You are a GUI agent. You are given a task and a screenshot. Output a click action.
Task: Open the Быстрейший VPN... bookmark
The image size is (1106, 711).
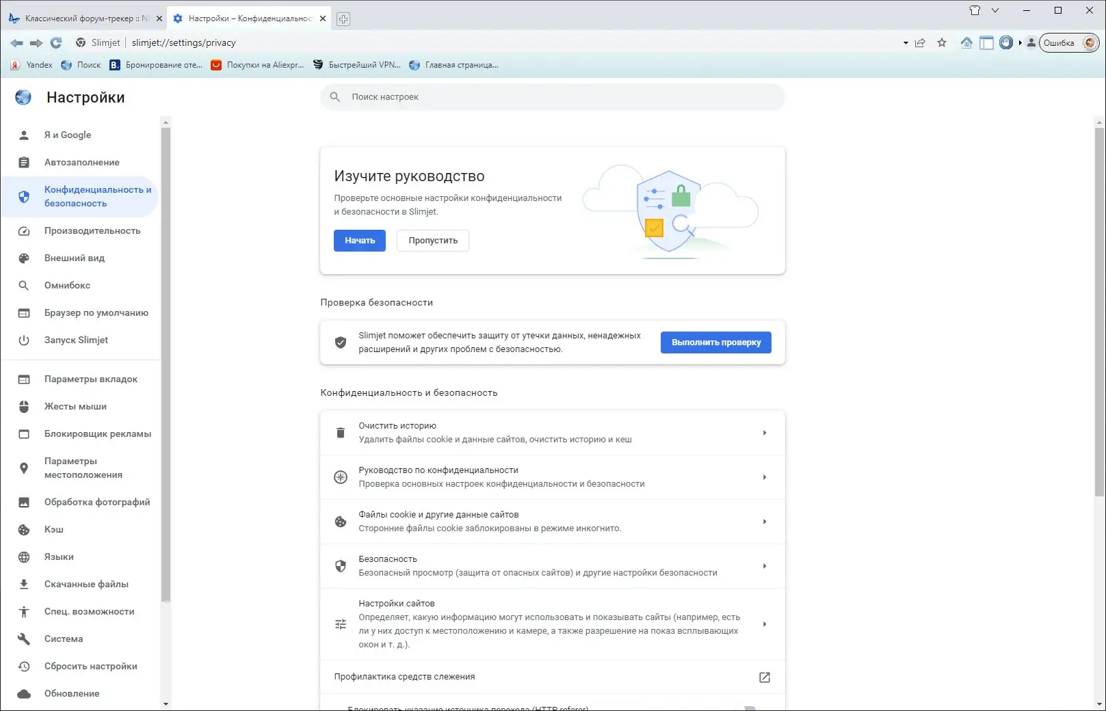[356, 65]
